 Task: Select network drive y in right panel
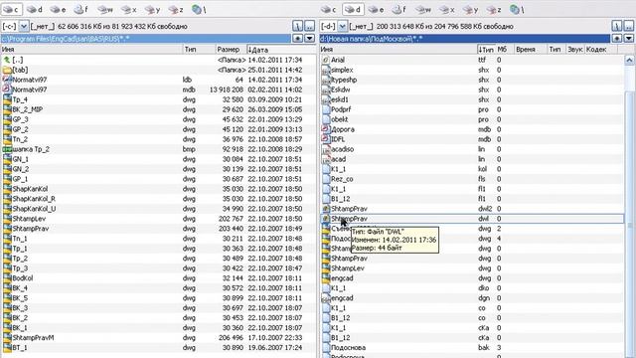click(470, 9)
